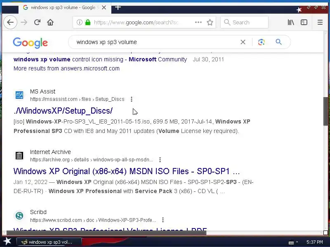Viewport: 330px width, 247px height.
Task: Select 'windows xp sp3 vol...' taskbar button
Action: 49,242
